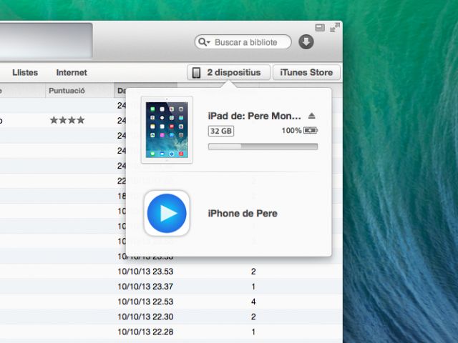This screenshot has width=458, height=343.
Task: Click the 100% battery percentage text
Action: click(x=291, y=130)
